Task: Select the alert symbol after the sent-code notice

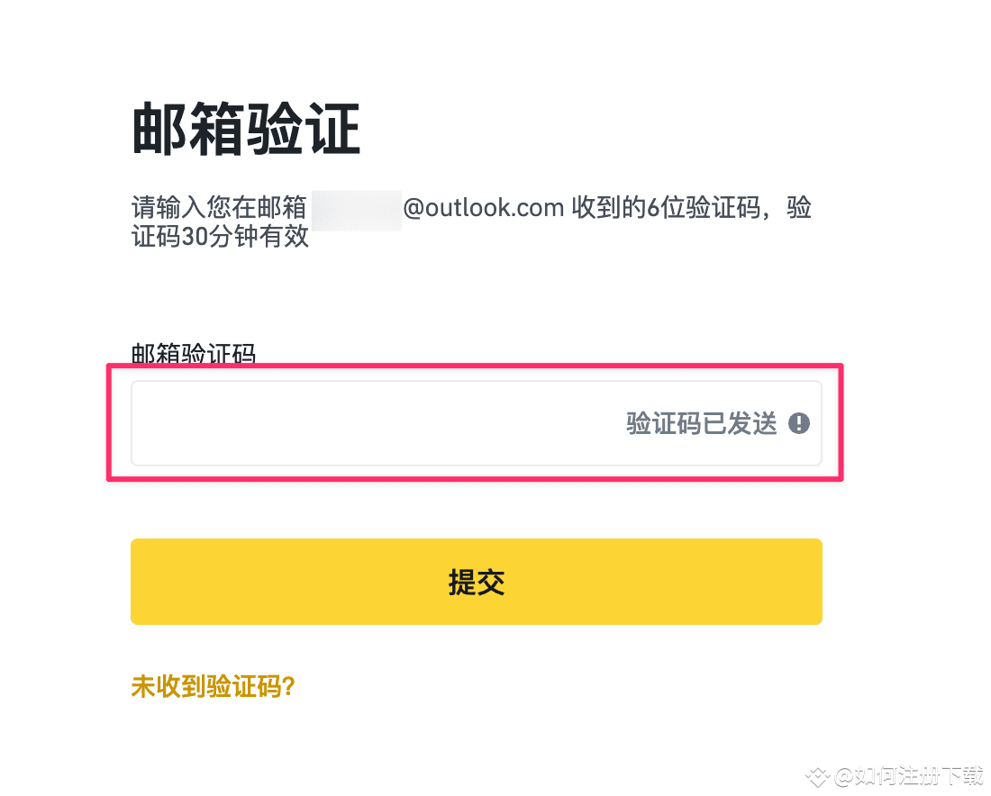Action: [798, 423]
